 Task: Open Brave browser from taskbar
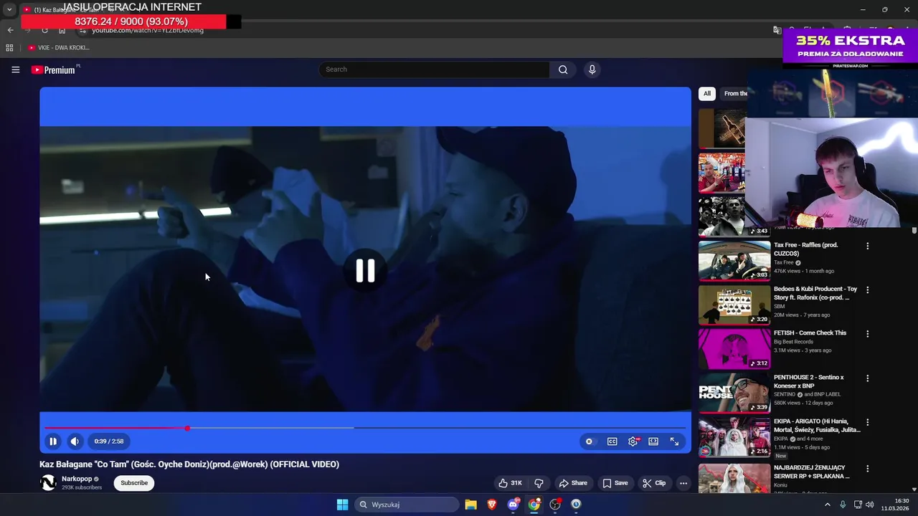click(491, 505)
